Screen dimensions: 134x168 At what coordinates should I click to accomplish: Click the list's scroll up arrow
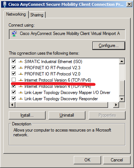tap(122, 61)
